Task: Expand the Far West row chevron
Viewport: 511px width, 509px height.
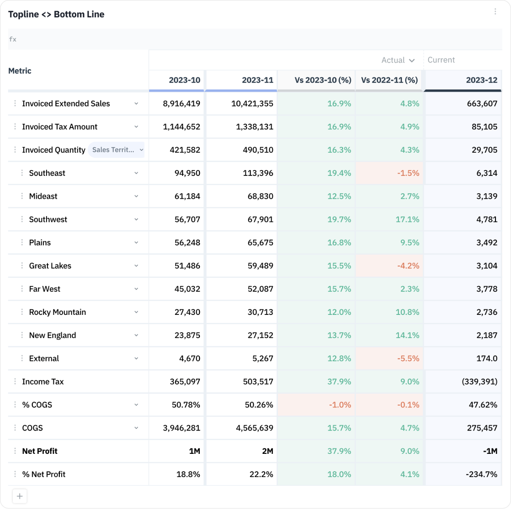Action: (x=136, y=288)
